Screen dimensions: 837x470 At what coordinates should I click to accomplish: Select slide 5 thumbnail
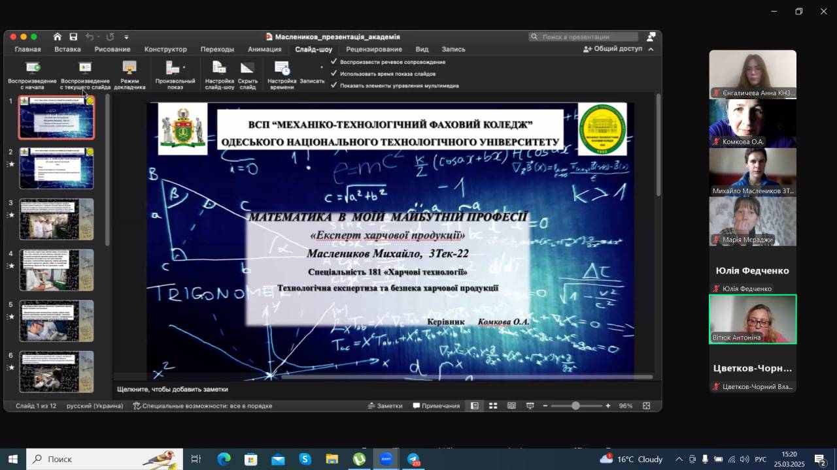click(56, 321)
